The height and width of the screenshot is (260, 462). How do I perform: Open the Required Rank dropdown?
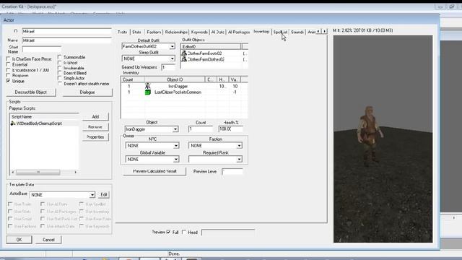(x=239, y=159)
